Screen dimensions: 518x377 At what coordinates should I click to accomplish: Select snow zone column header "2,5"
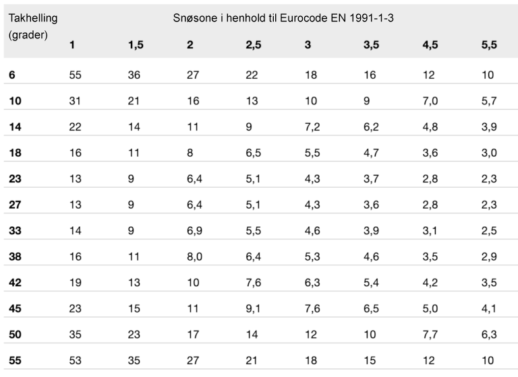pyautogui.click(x=254, y=45)
